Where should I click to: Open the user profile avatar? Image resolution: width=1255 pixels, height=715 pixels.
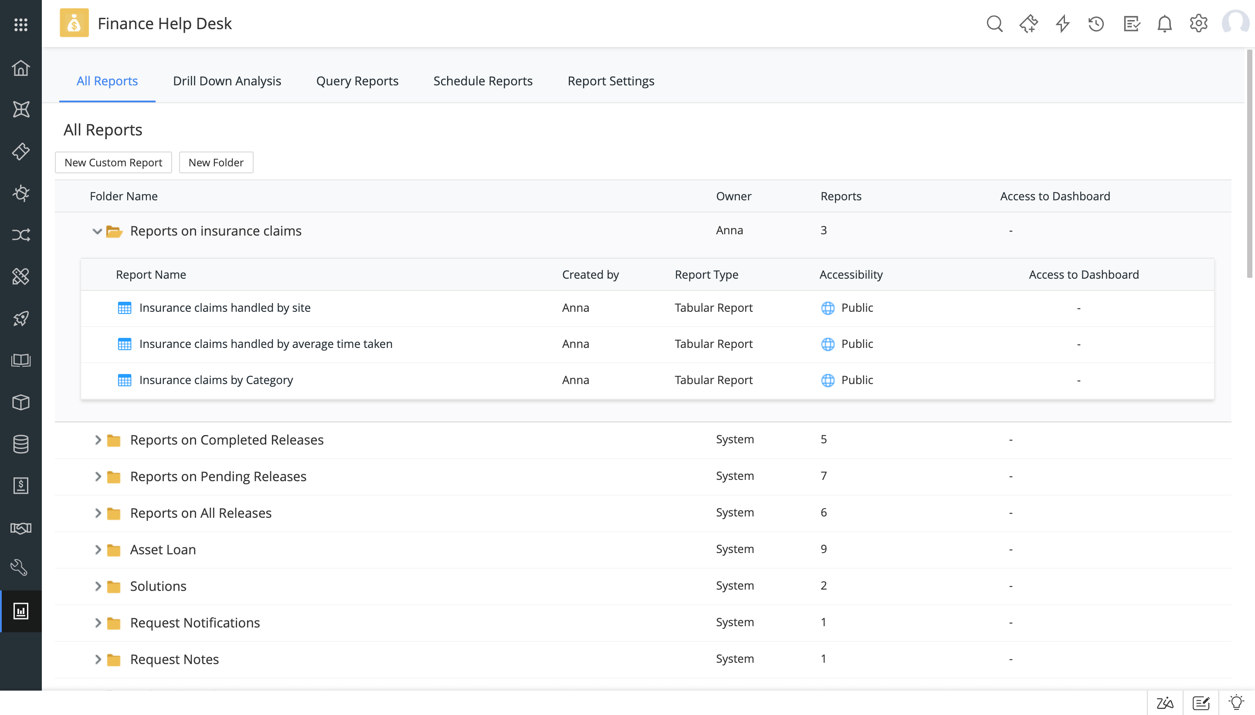(1235, 24)
